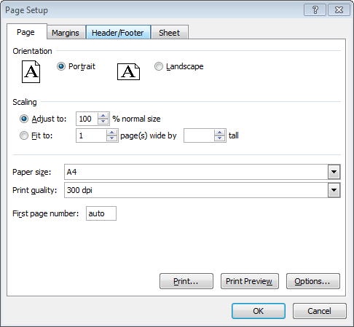
Task: Decrease pages wide spinner value
Action: (x=111, y=138)
